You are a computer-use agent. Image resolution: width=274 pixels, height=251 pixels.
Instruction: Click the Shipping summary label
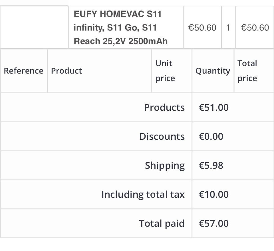[x=165, y=166]
